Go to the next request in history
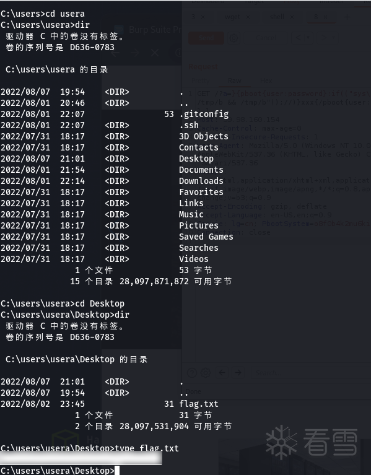Screen dimensions: 371x475 tap(324, 38)
